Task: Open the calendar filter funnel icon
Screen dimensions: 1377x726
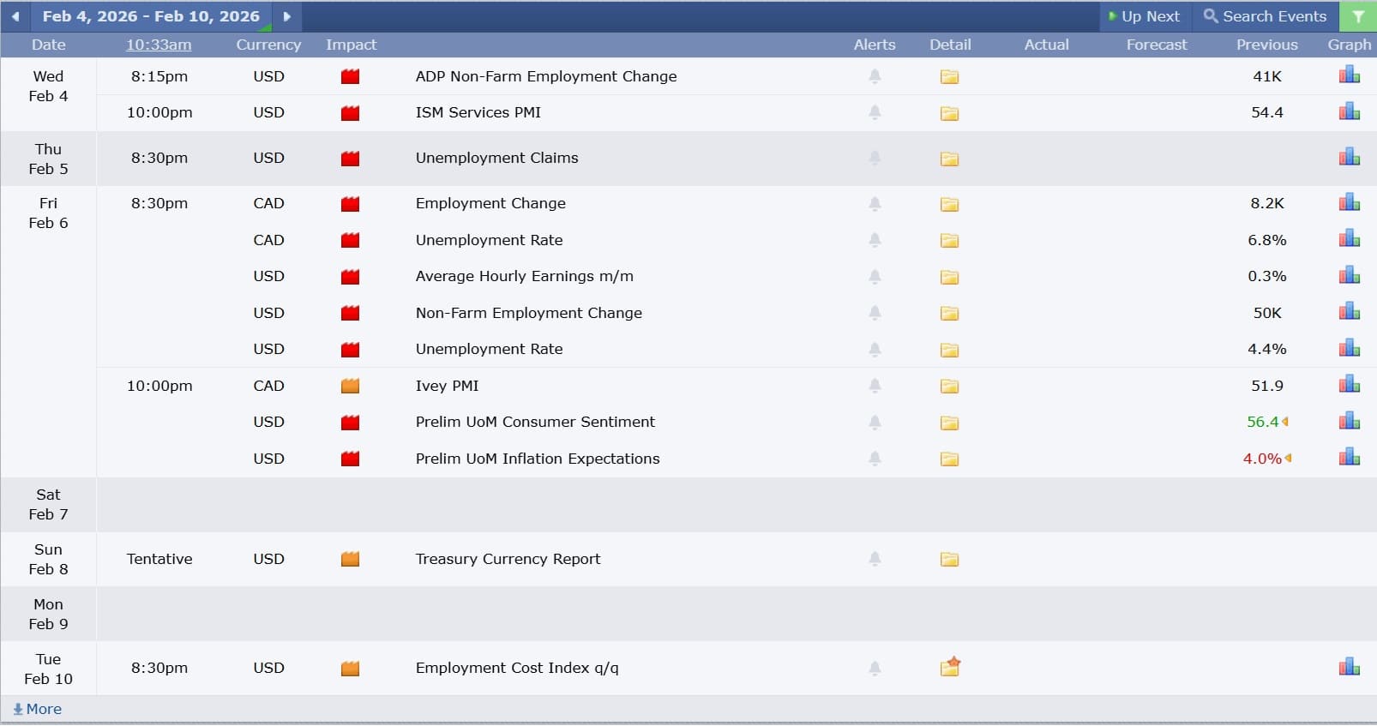Action: point(1357,16)
